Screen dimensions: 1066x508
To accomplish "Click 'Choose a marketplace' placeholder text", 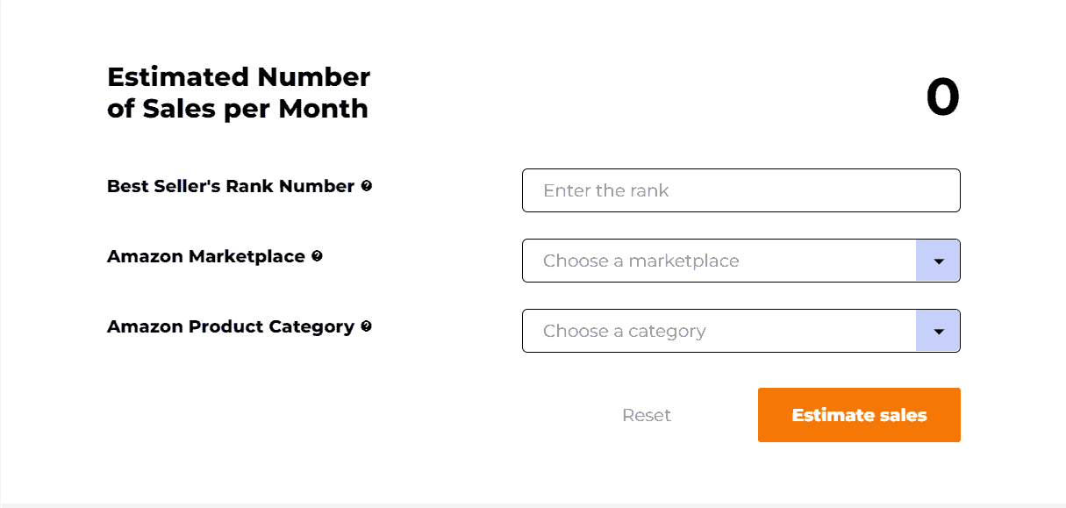I will click(x=641, y=261).
